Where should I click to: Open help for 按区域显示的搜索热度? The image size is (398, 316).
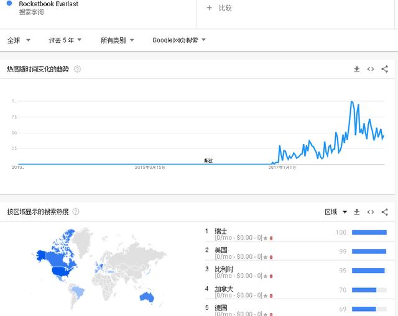click(76, 212)
